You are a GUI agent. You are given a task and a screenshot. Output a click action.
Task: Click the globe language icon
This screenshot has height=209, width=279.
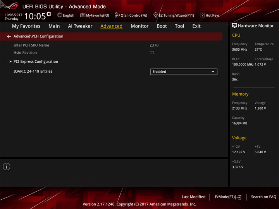pyautogui.click(x=60, y=15)
